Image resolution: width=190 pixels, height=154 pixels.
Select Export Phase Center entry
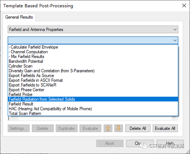[x=93, y=90]
